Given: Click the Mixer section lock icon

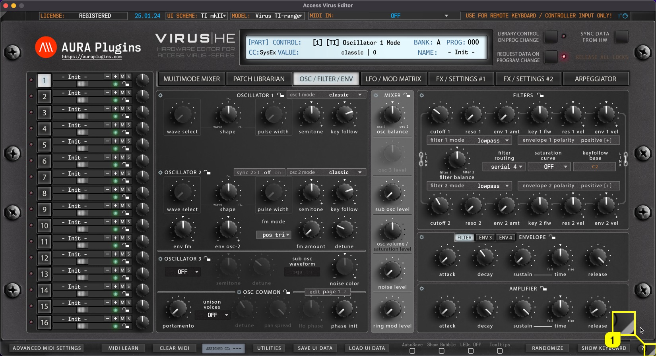Looking at the screenshot, I should pos(407,95).
